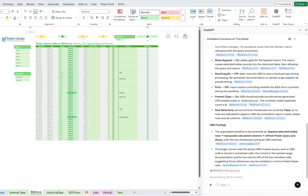Click the Share button
308x196 pixels.
301,4
